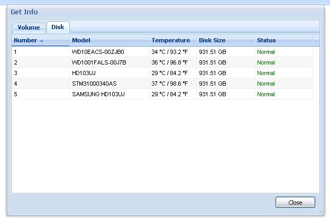Viewport: 330px width, 221px height.
Task: Select model SAMSUNG HD103UJ
Action: point(98,94)
